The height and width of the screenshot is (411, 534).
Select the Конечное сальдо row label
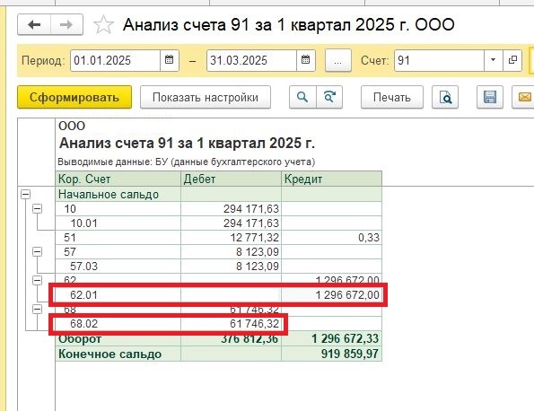pos(110,354)
